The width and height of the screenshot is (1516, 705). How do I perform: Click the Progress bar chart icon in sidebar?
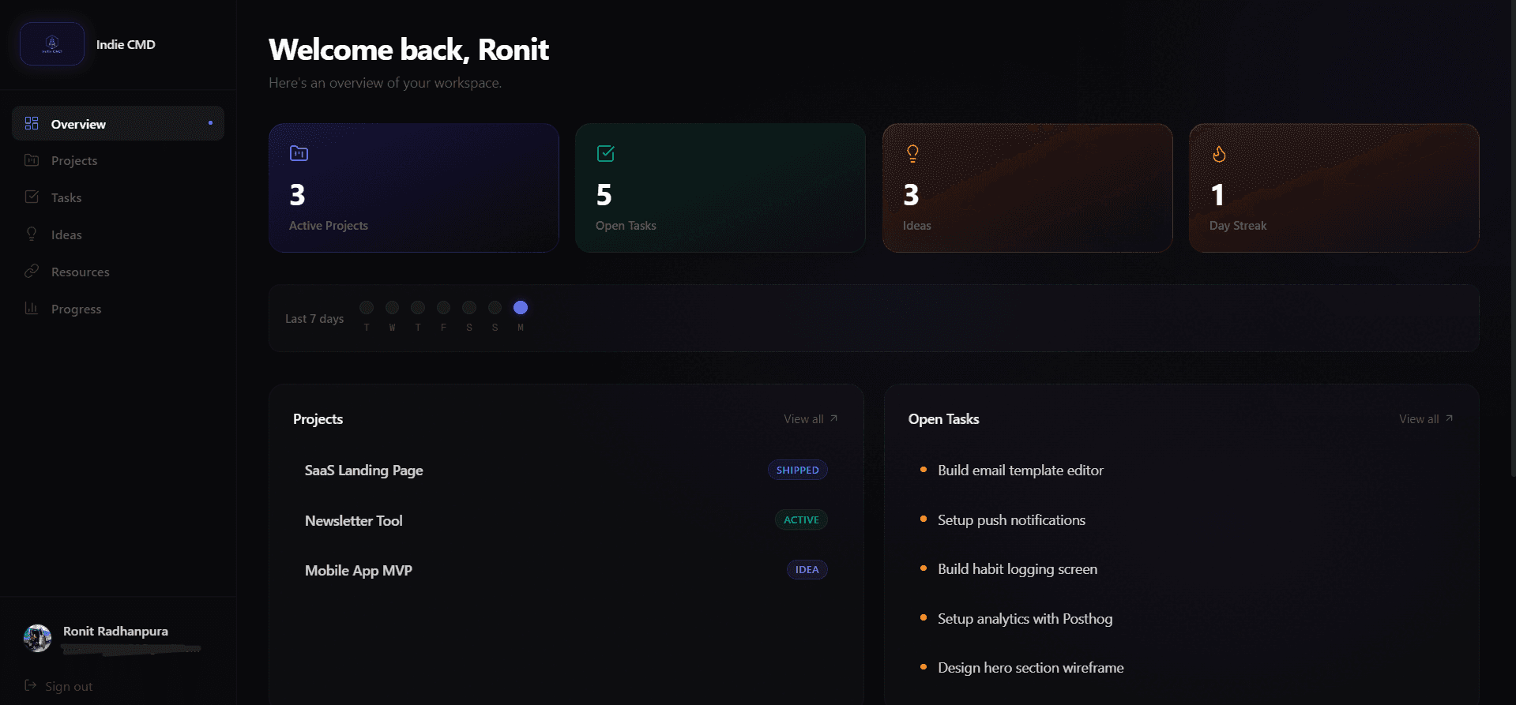(x=32, y=308)
